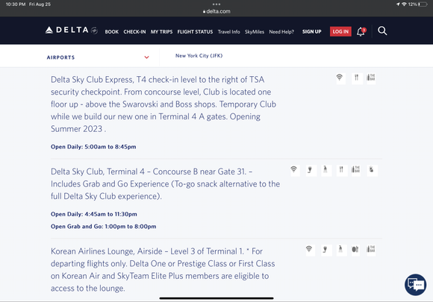Expand the Airports dropdown chevron
Viewport: 433px width, 302px height.
(x=146, y=57)
